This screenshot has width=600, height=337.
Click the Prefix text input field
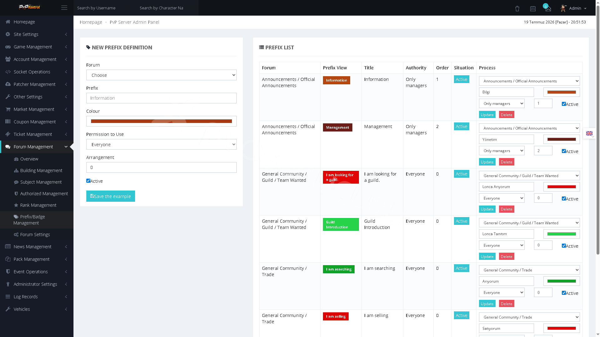161,98
